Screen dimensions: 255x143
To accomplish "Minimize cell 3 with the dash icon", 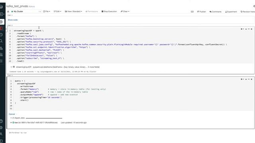I will (249, 79).
